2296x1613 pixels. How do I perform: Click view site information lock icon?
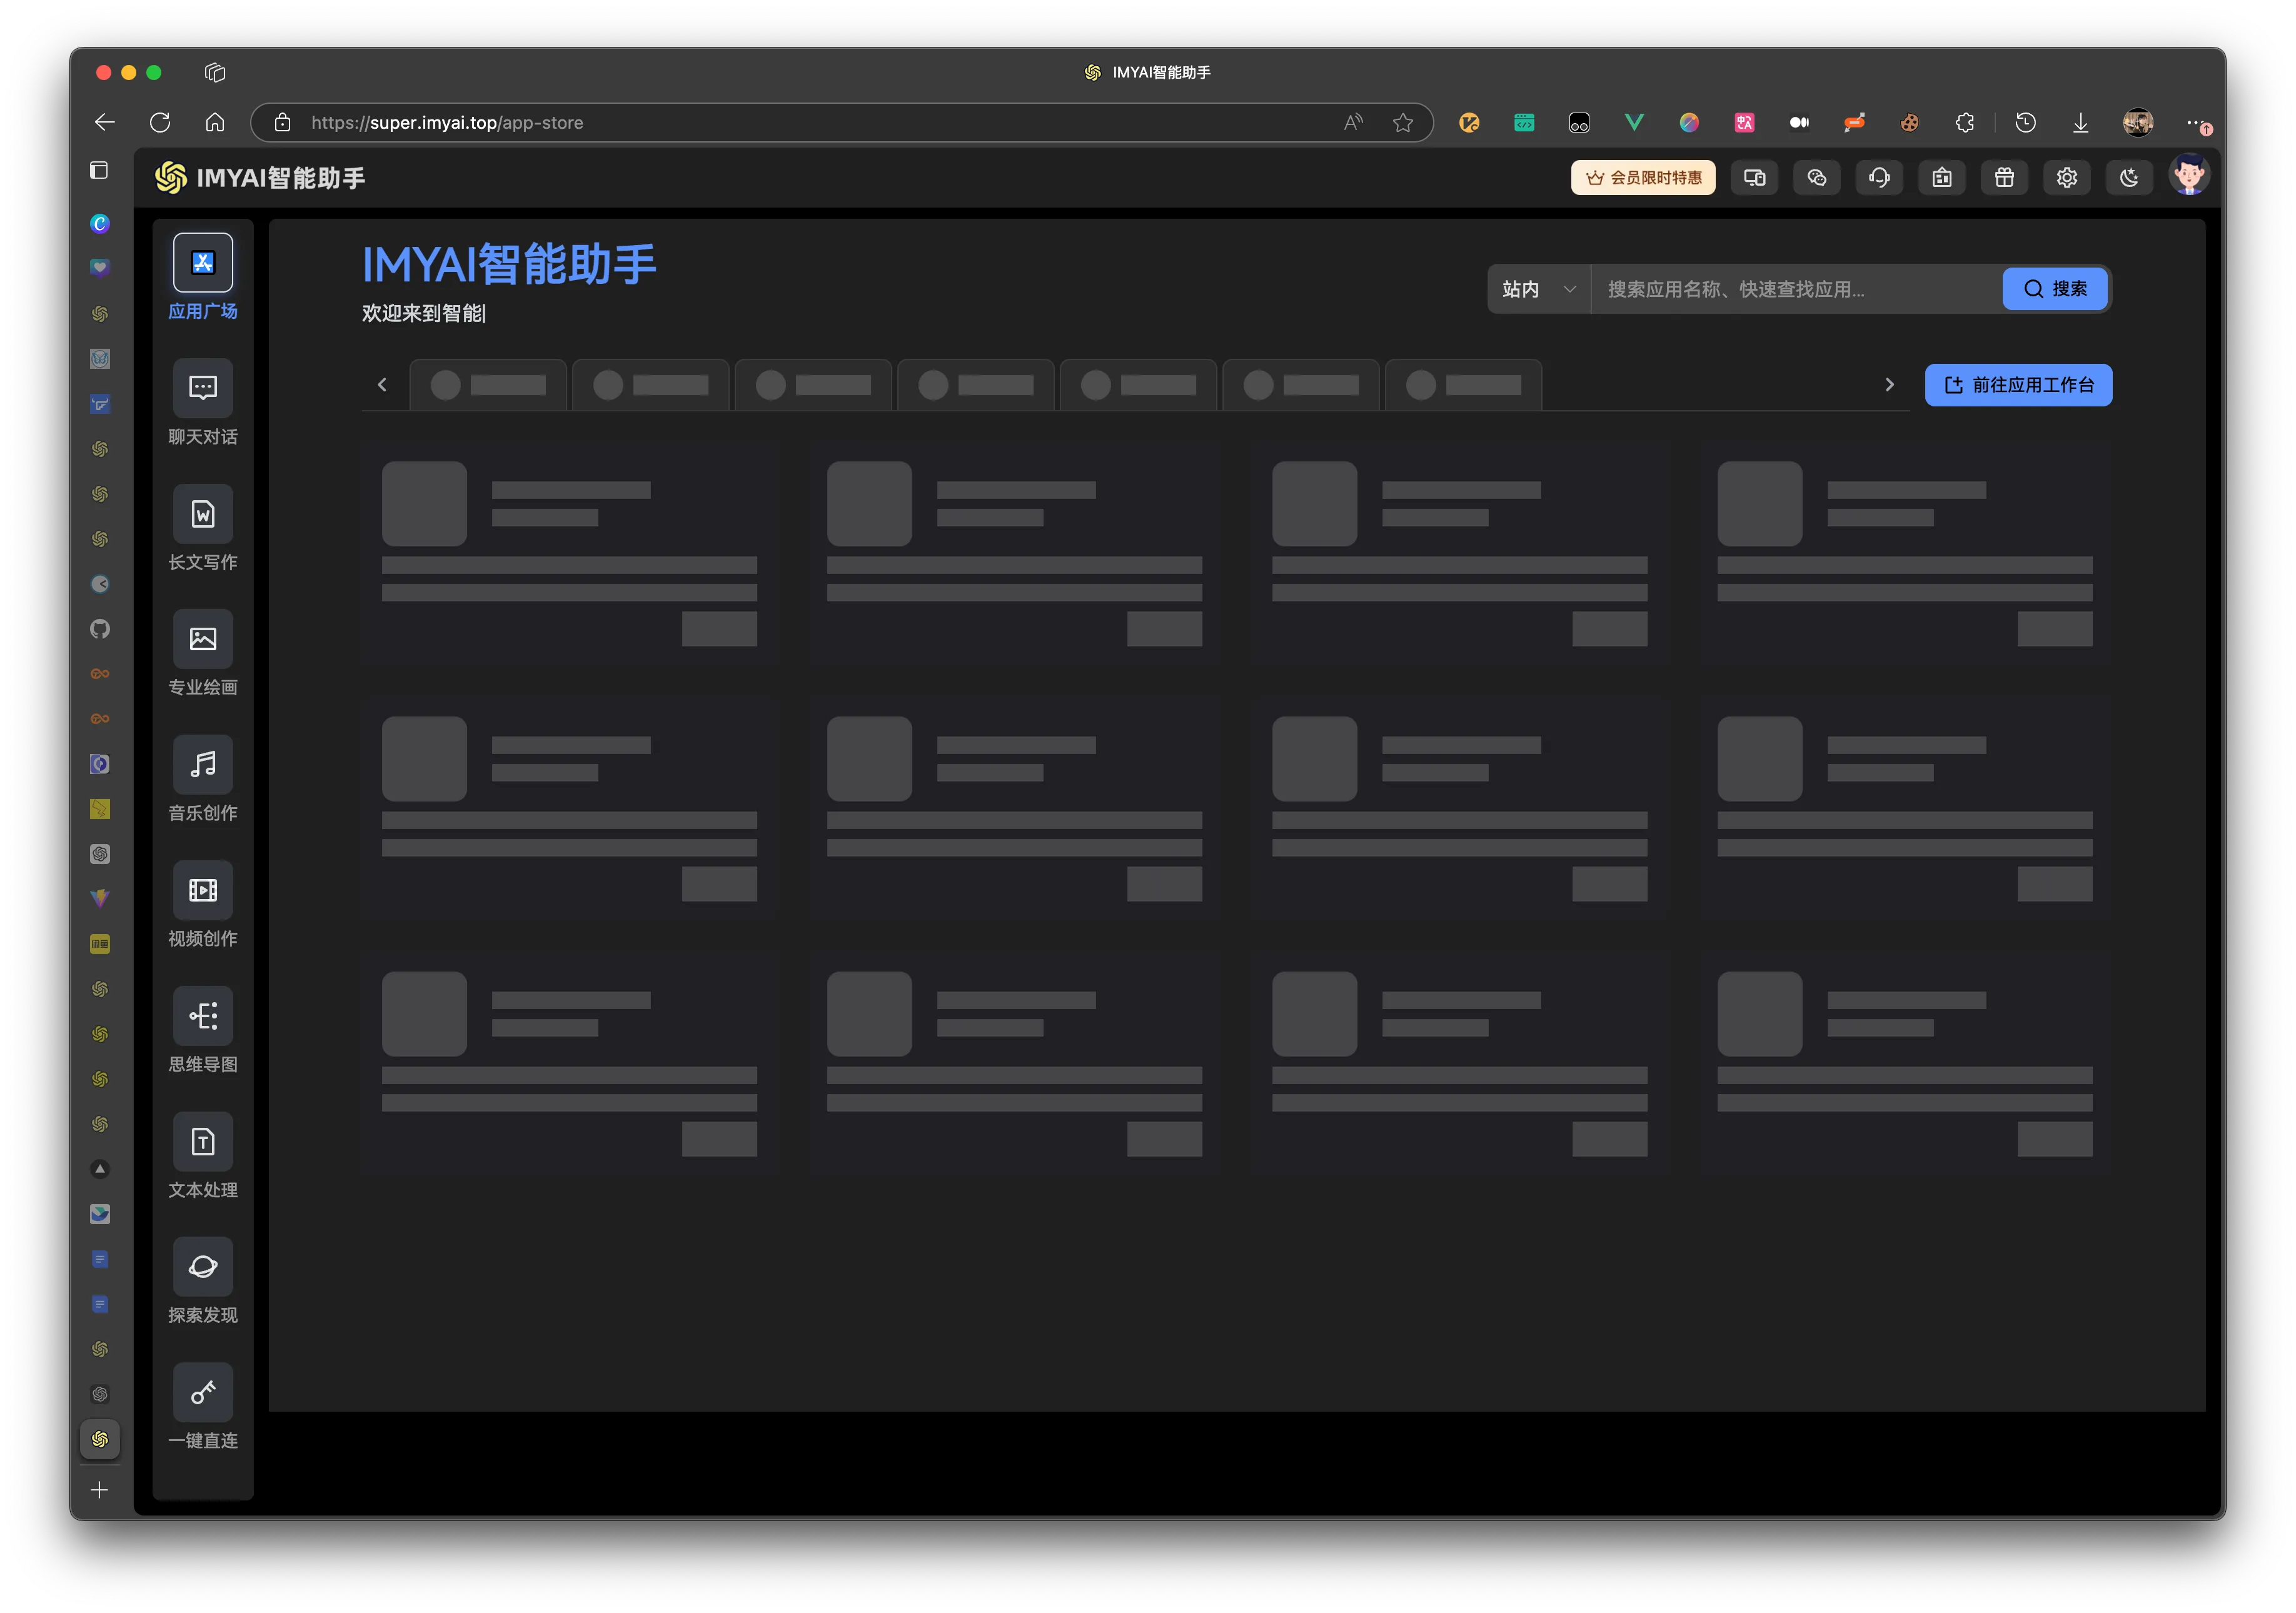tap(283, 122)
